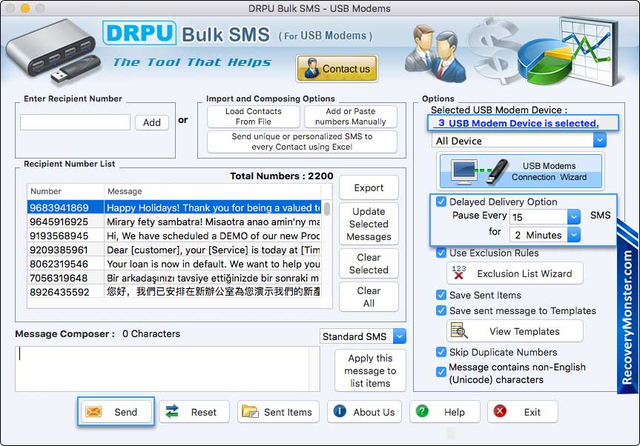
Task: Focus the Enter Recipient Number field
Action: point(75,122)
